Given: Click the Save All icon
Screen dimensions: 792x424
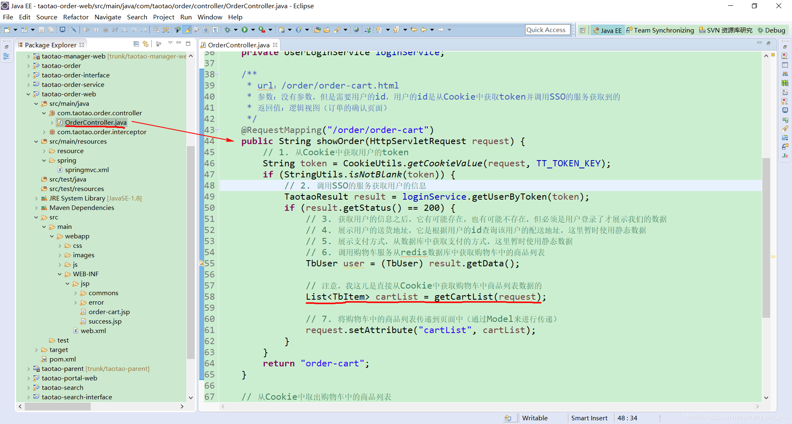Looking at the screenshot, I should click(51, 30).
